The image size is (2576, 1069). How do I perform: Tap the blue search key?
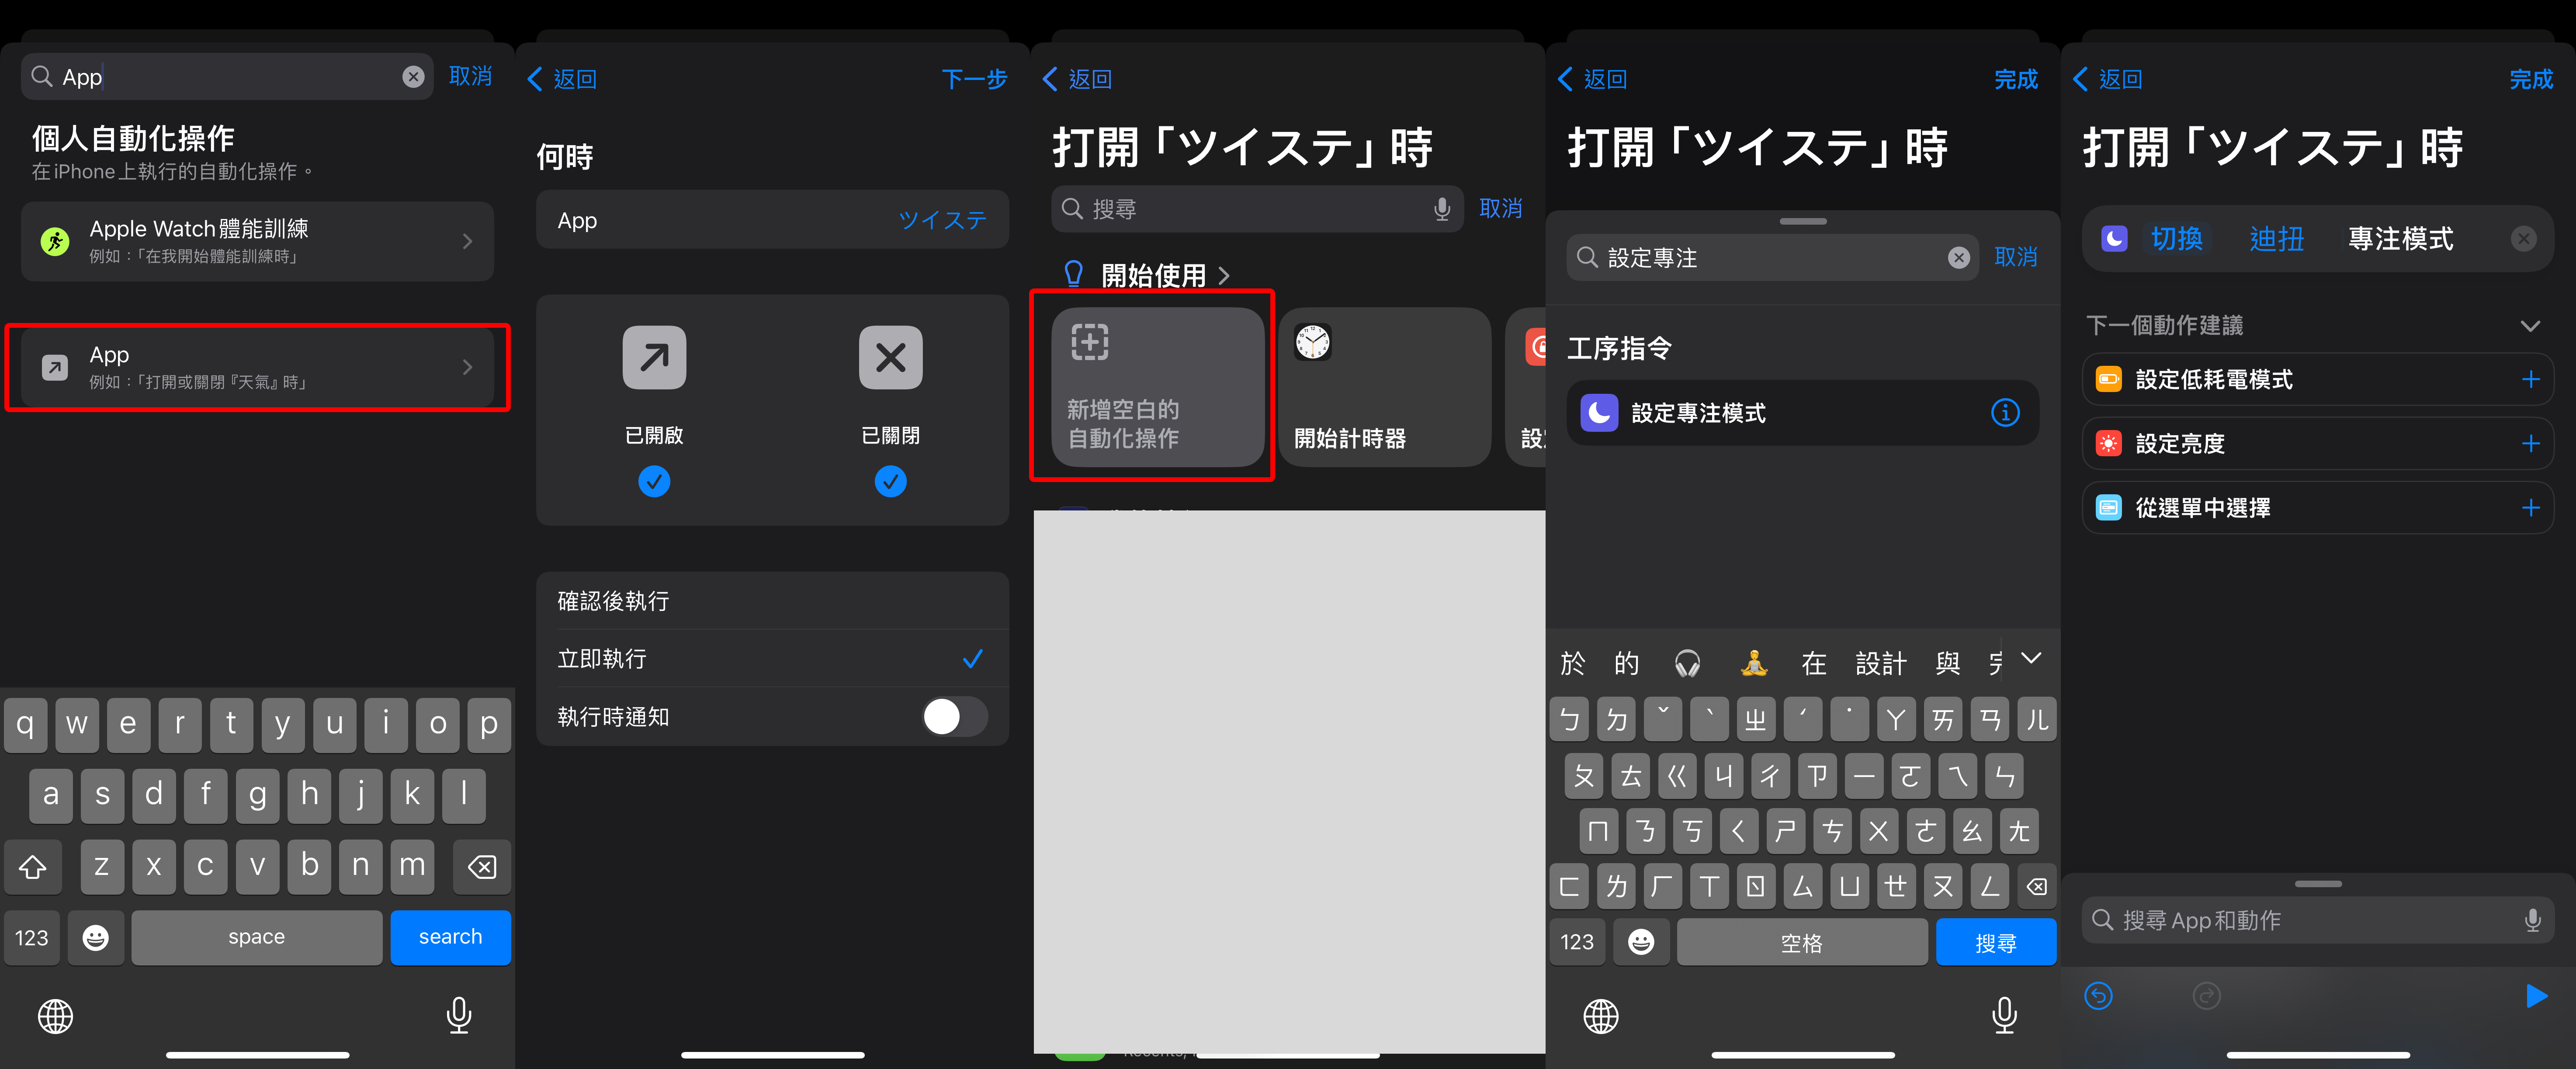pos(450,937)
